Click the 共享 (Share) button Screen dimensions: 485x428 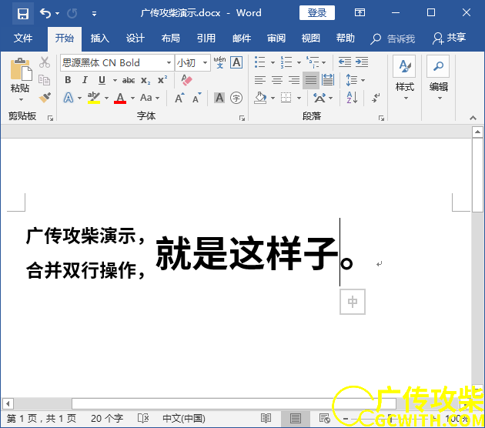click(x=449, y=38)
